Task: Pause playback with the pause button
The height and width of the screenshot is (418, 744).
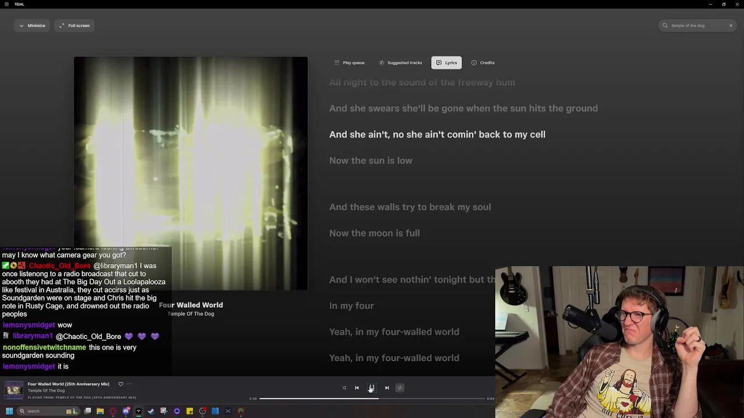Action: [x=371, y=388]
